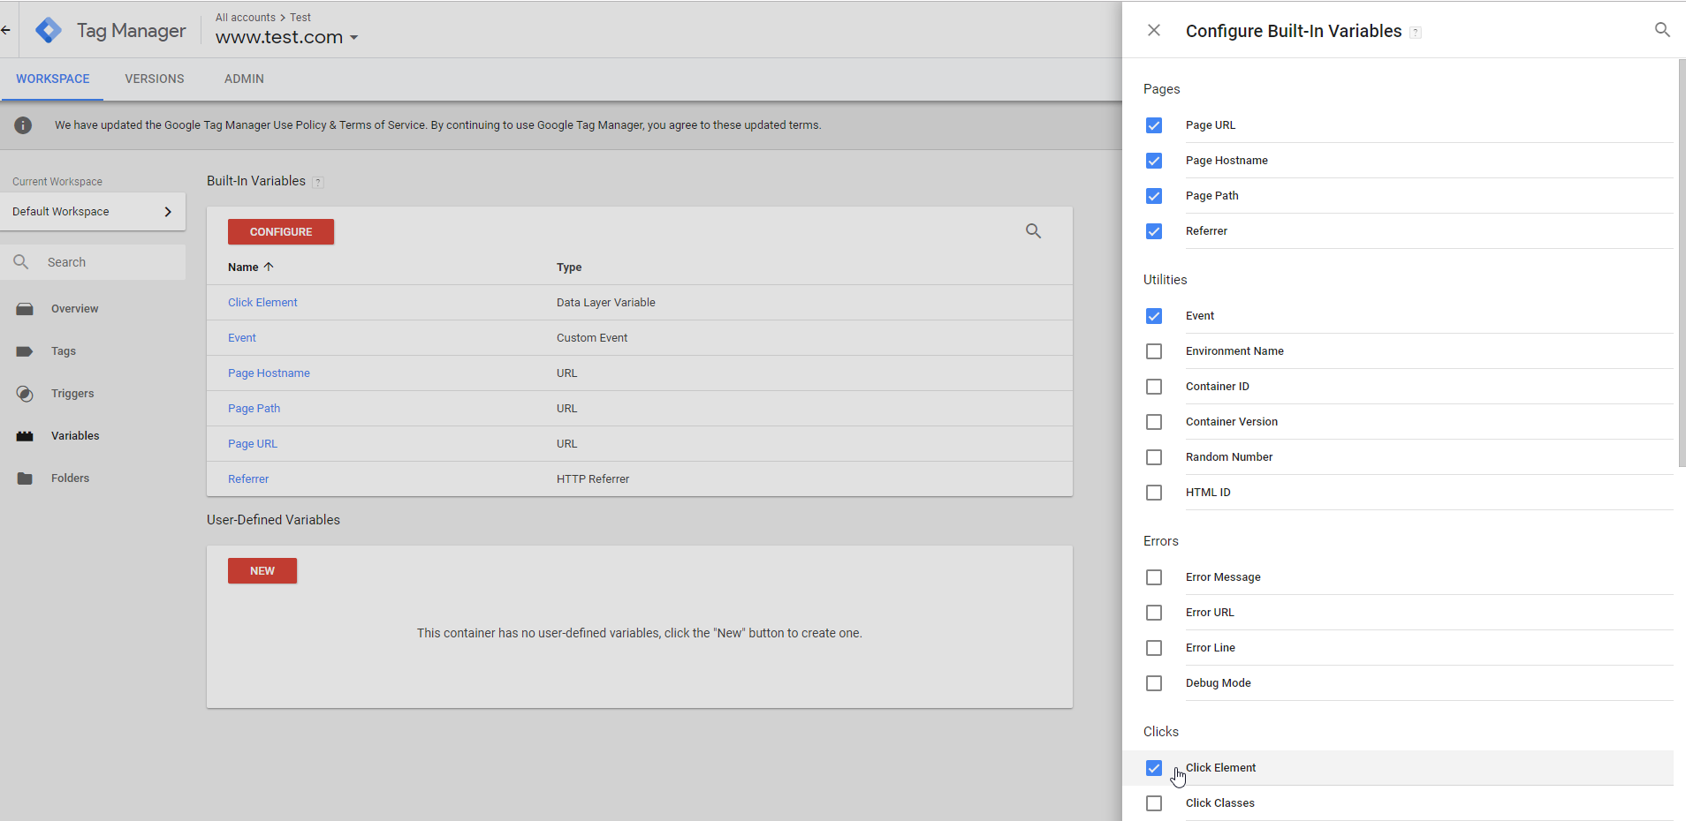Open the Admin tab
The image size is (1686, 821).
click(244, 79)
